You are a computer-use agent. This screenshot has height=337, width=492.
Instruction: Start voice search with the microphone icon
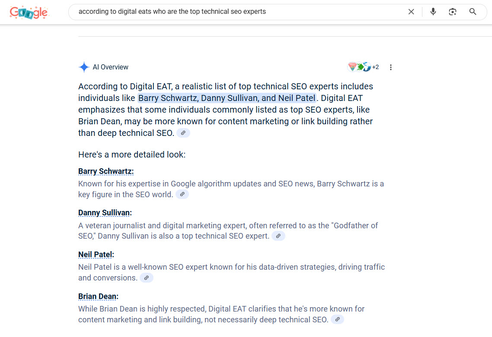pos(433,12)
